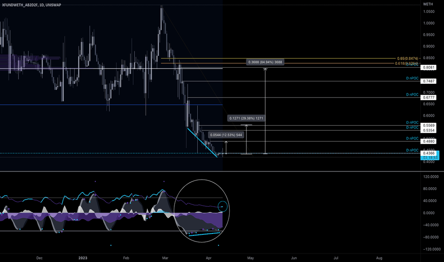Click the Feb label on the time axis
Image resolution: width=444 pixels, height=262 pixels.
(x=126, y=258)
